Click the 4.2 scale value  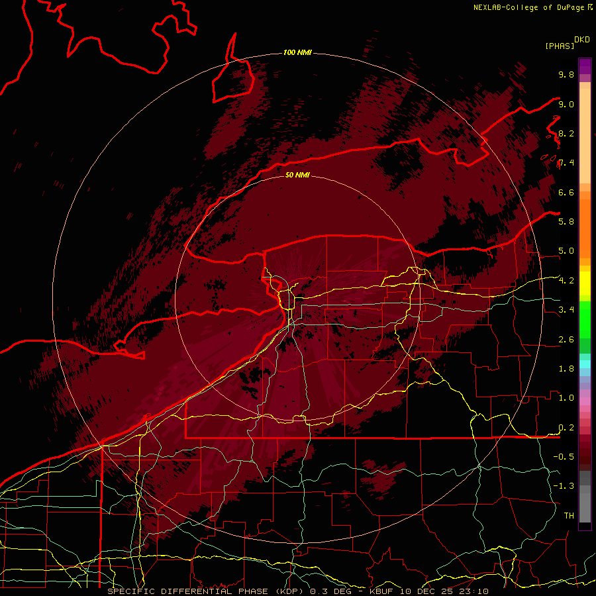(x=566, y=281)
